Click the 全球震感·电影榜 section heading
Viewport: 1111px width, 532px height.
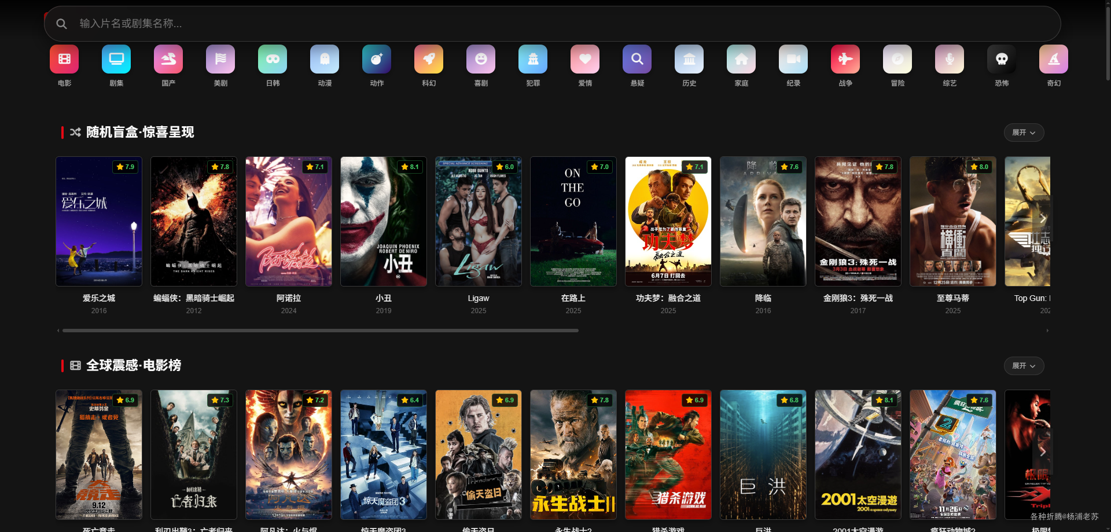click(x=134, y=365)
